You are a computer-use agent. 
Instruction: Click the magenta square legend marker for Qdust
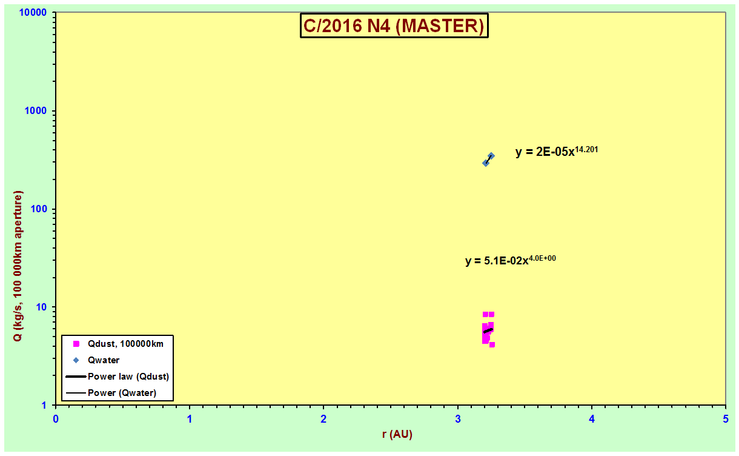click(76, 343)
